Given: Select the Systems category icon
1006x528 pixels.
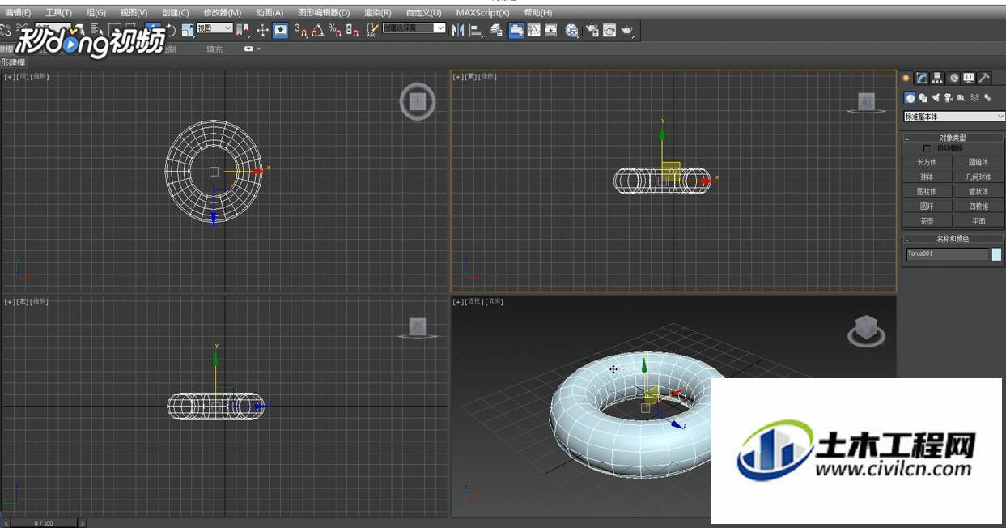Looking at the screenshot, I should (x=987, y=97).
